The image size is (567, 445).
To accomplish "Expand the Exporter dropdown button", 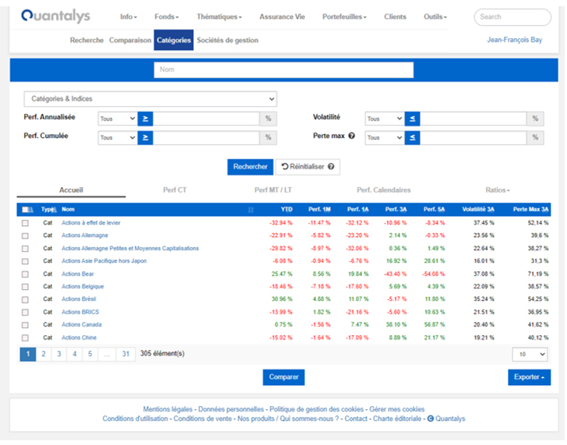I will point(529,377).
